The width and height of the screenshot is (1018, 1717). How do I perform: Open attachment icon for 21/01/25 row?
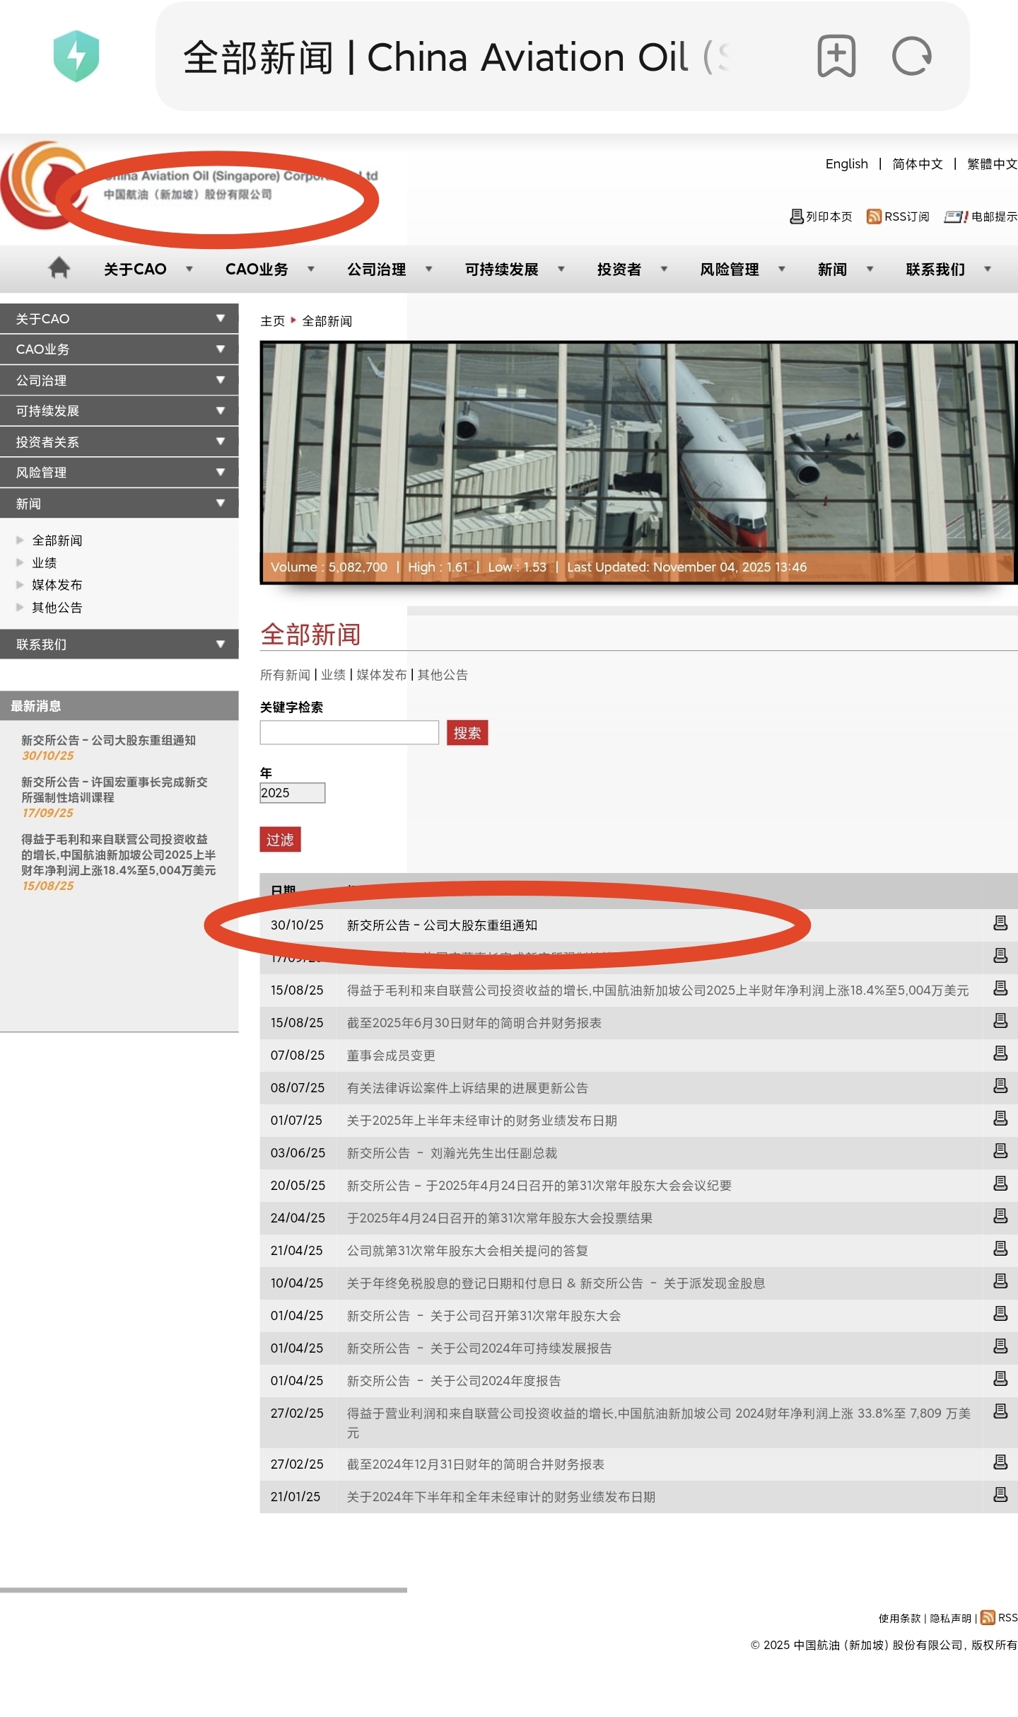(x=1000, y=1495)
